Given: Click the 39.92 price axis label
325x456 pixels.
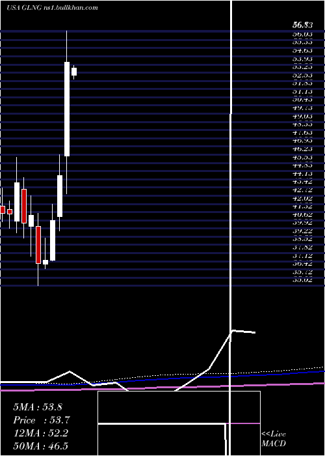Looking at the screenshot, I should (302, 223).
